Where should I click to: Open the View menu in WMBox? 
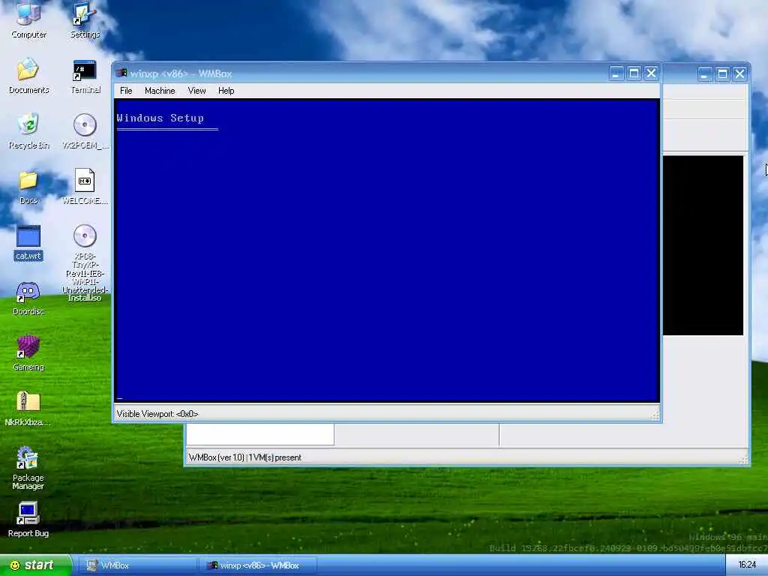pos(196,91)
